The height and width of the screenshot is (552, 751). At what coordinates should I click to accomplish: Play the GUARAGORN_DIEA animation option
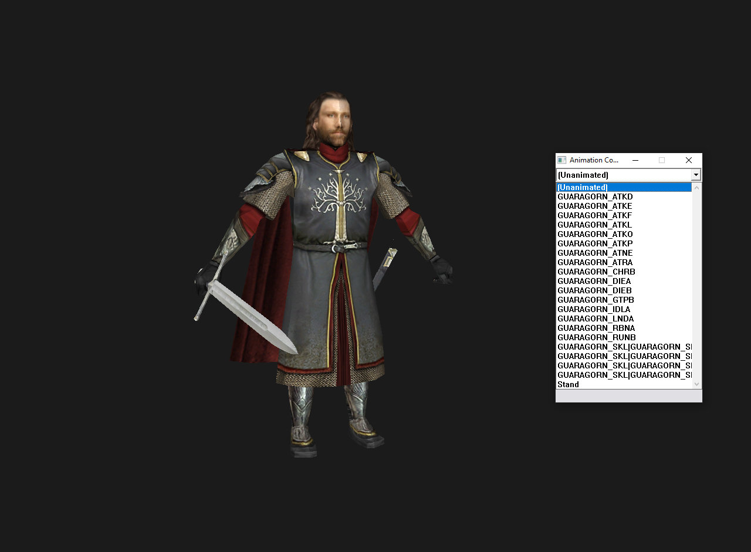click(624, 281)
